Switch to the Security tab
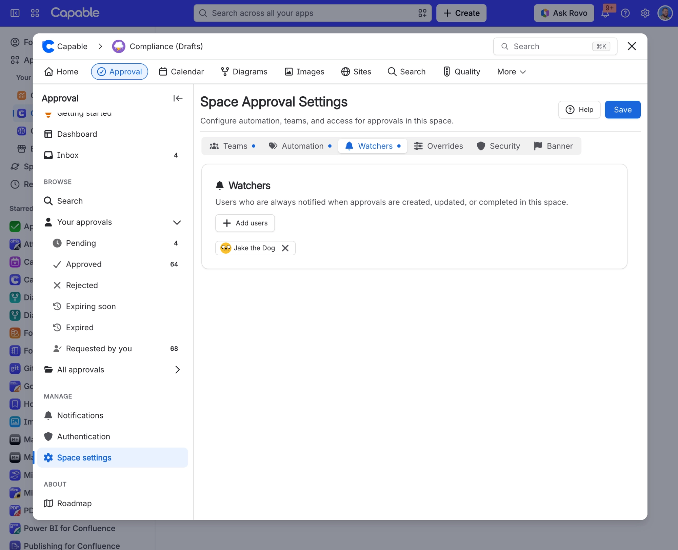The image size is (678, 550). (498, 146)
